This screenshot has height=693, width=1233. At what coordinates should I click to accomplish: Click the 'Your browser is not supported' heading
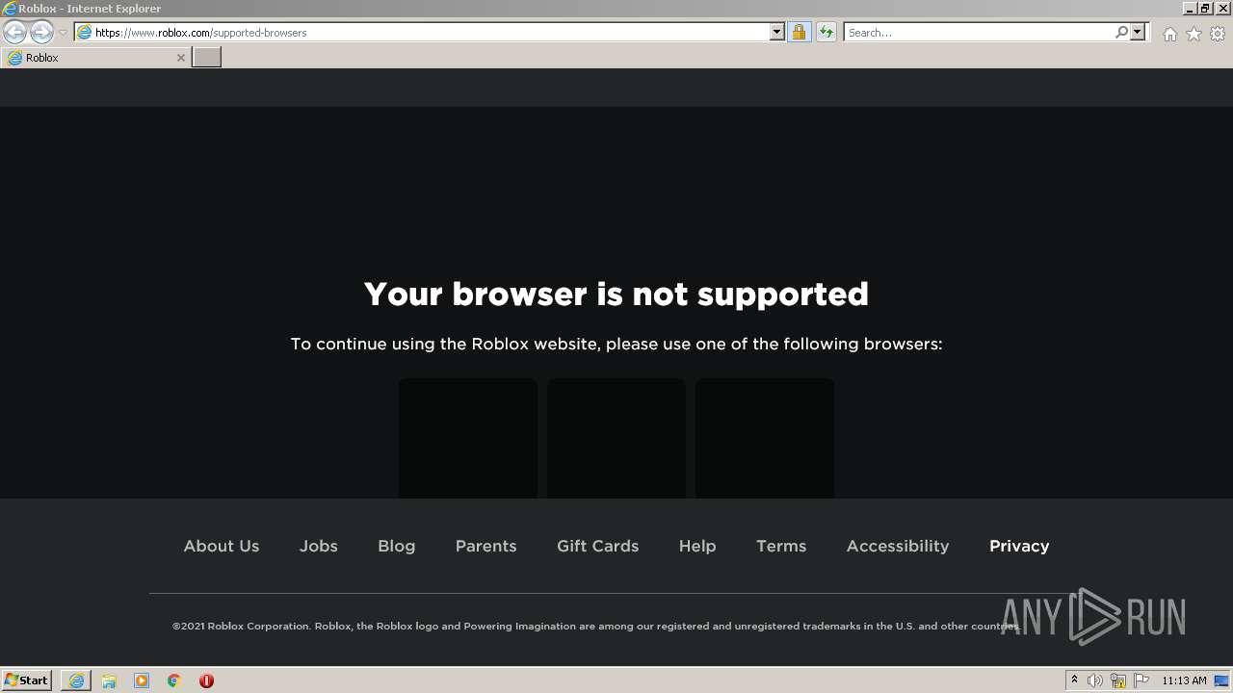pyautogui.click(x=616, y=294)
